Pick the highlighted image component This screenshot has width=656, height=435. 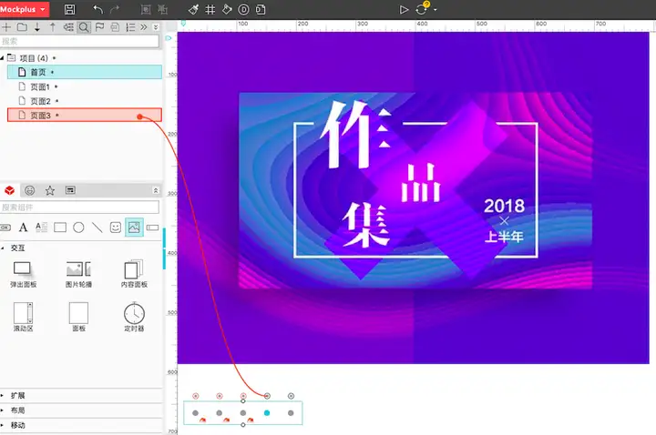pos(134,228)
